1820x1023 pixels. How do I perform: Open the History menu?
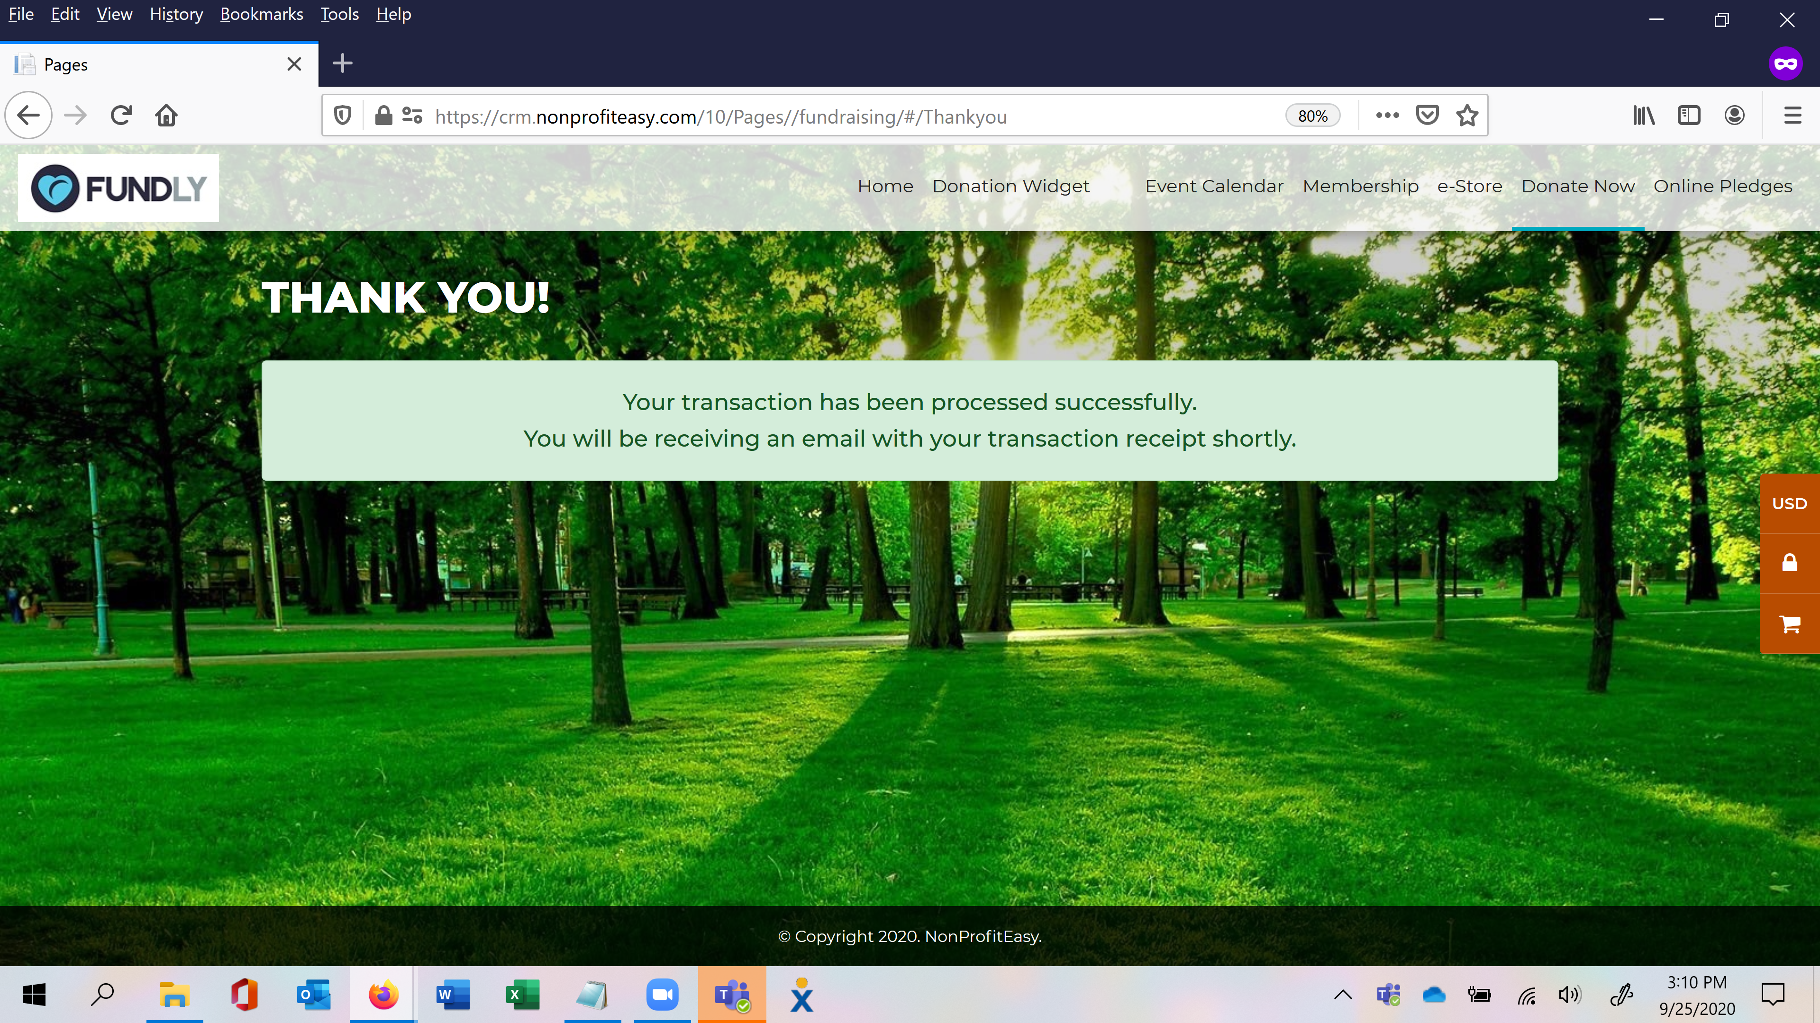tap(176, 14)
